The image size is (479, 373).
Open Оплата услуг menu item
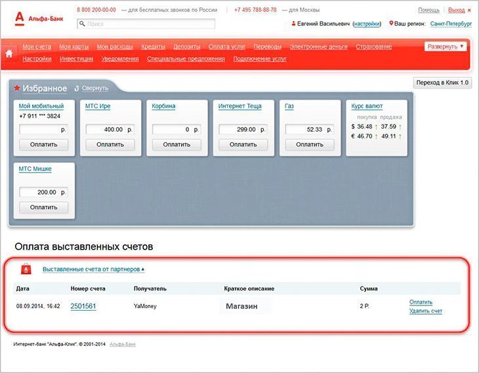[x=227, y=47]
